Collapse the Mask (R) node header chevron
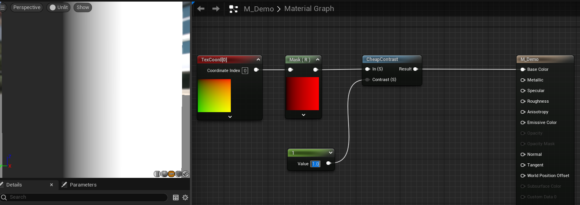 pos(318,60)
